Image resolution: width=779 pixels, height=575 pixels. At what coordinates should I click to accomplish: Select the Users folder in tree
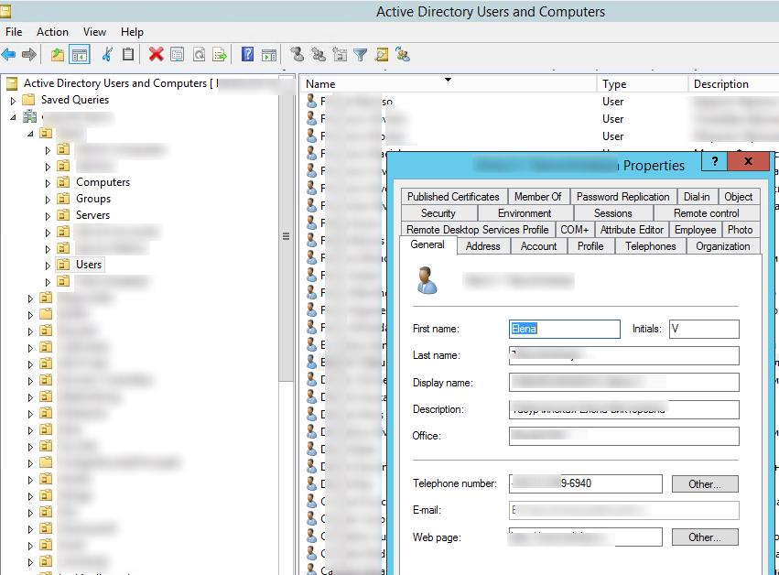coord(89,265)
